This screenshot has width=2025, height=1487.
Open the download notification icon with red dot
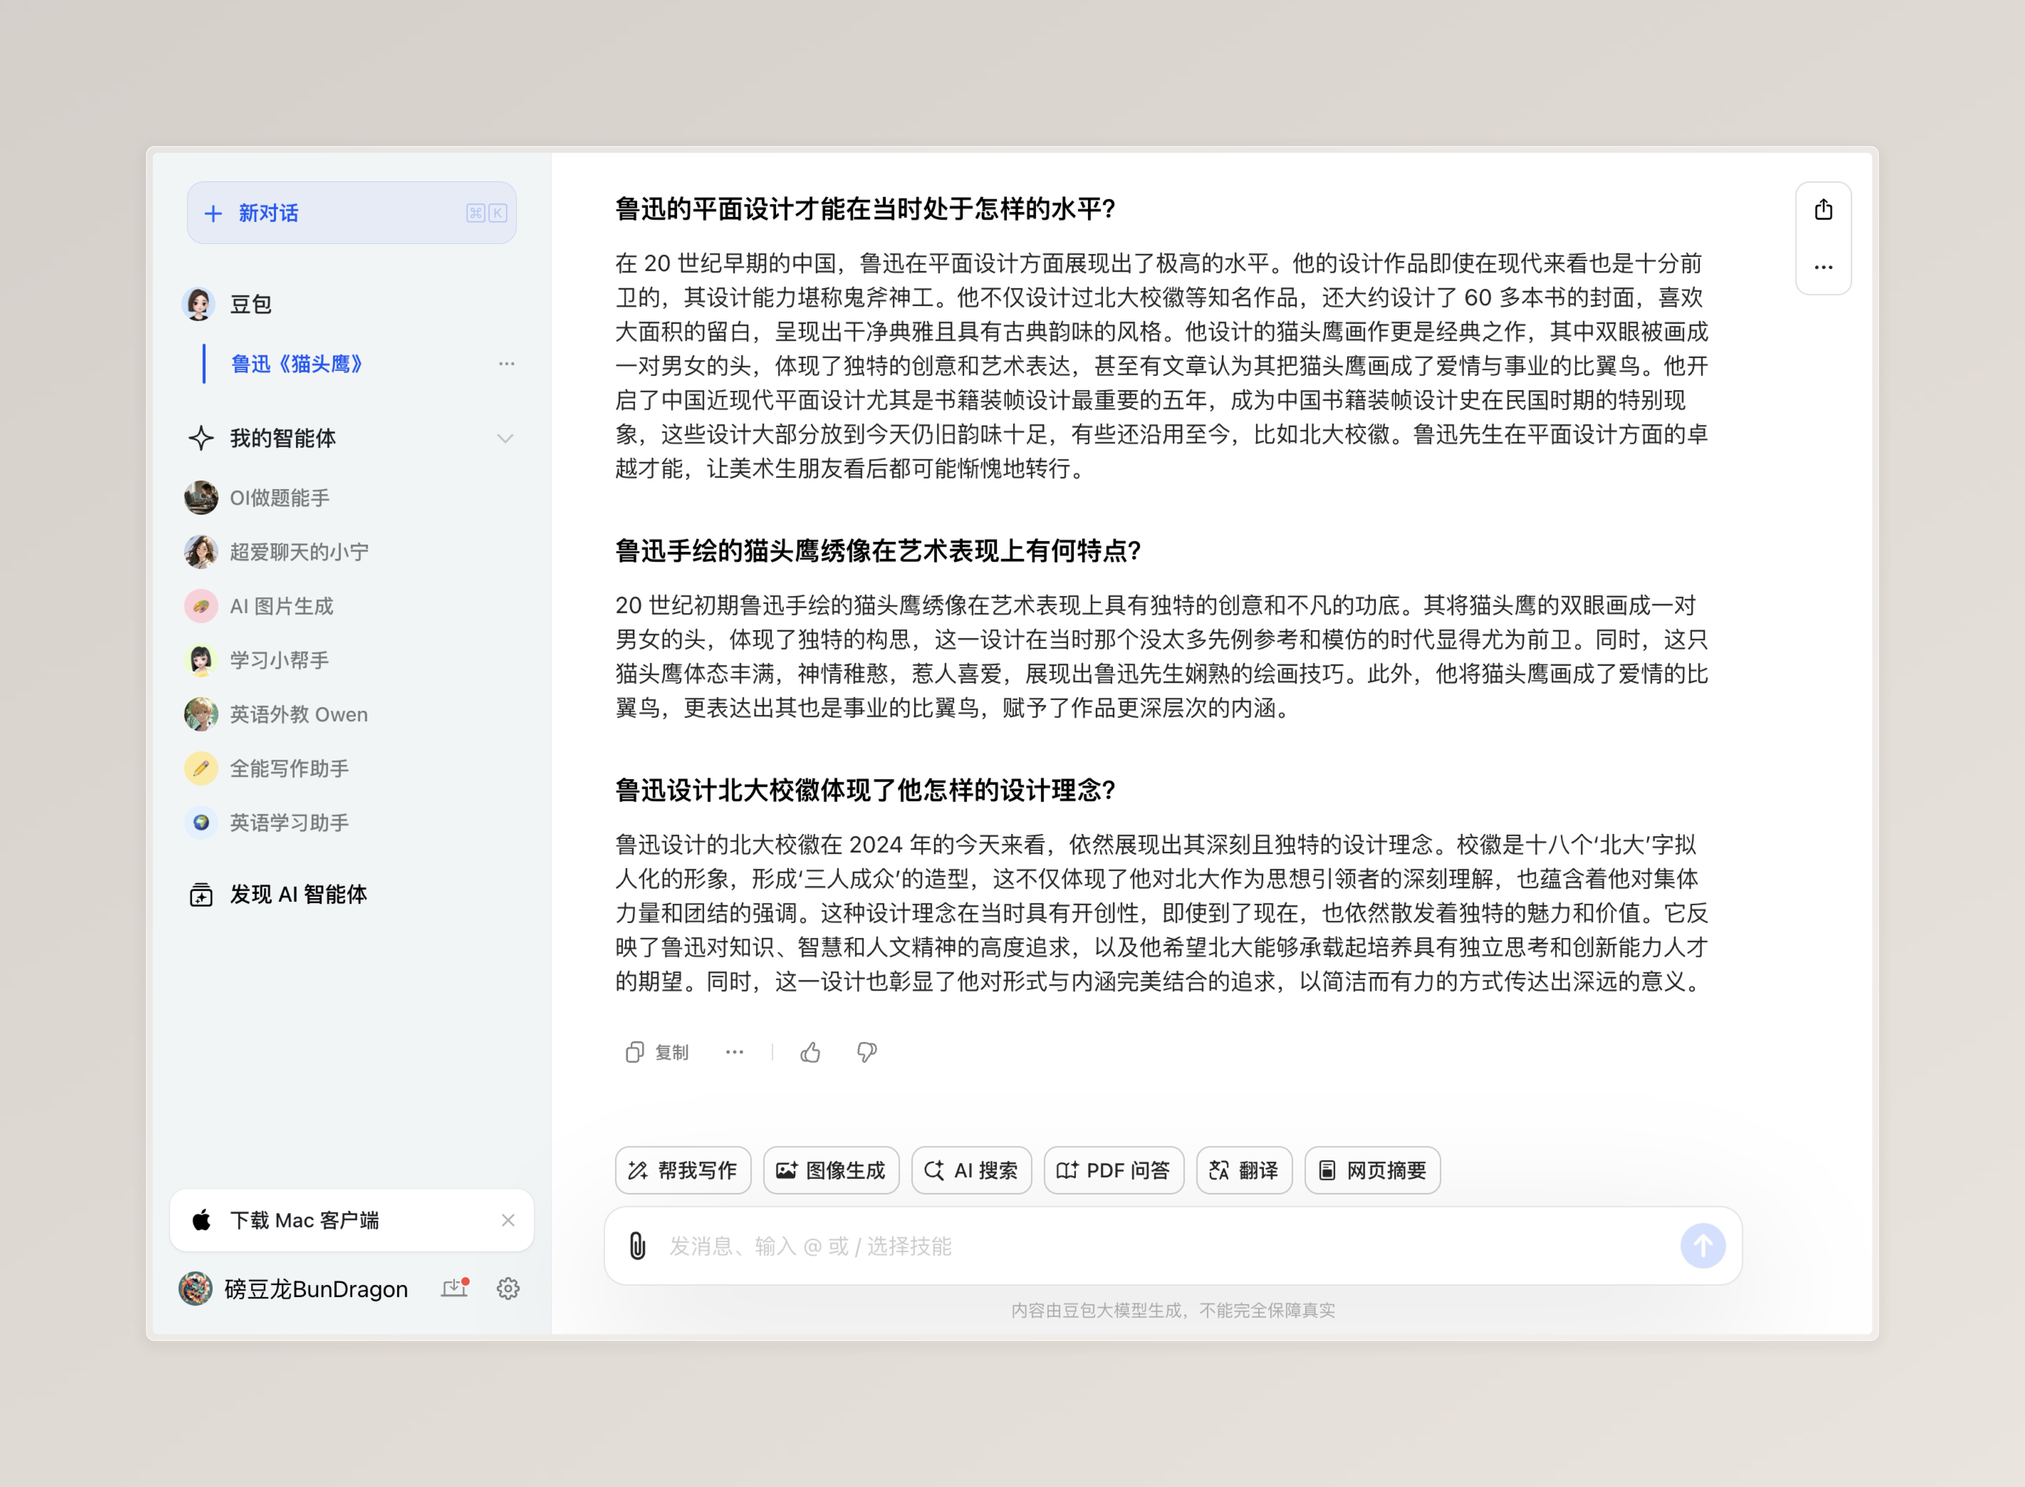coord(455,1288)
